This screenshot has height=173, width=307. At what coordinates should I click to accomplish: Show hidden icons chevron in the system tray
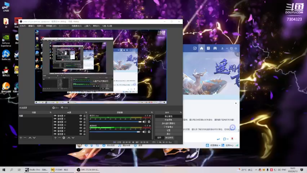point(256,170)
